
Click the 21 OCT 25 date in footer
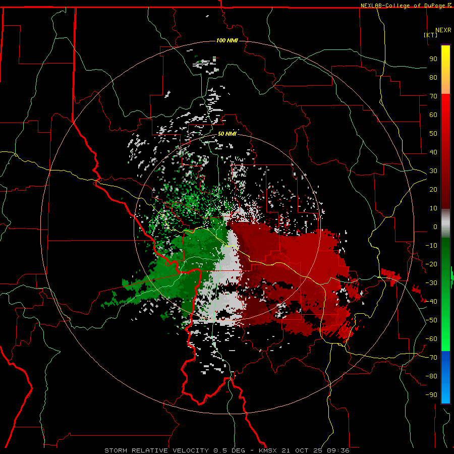[302, 450]
